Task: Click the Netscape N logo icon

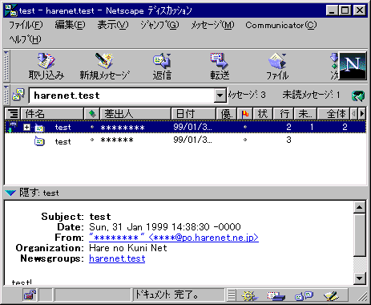Action: [352, 66]
